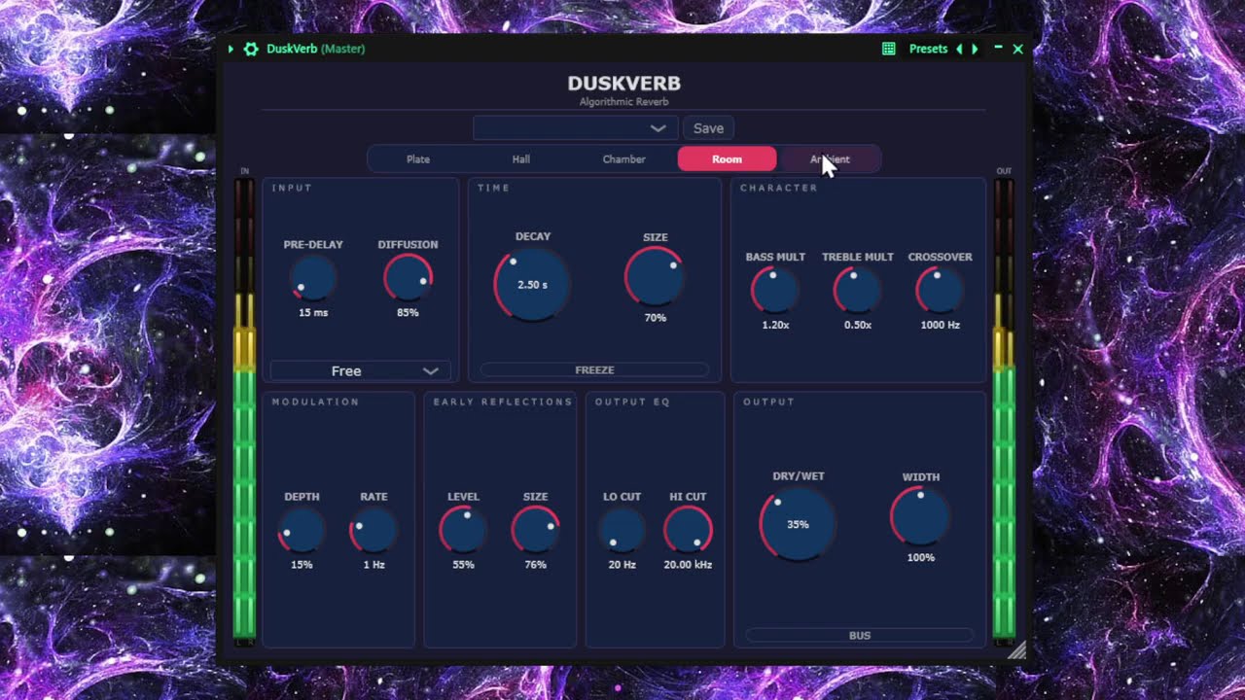Click the resize grip in window corner

1016,650
